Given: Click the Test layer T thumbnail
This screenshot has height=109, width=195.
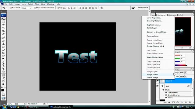Looking at the screenshot, I should click(x=162, y=86).
